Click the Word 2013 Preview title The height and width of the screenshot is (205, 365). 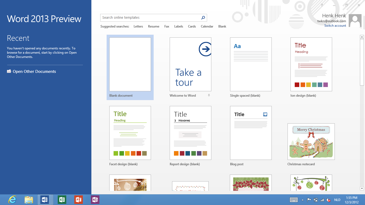44,19
